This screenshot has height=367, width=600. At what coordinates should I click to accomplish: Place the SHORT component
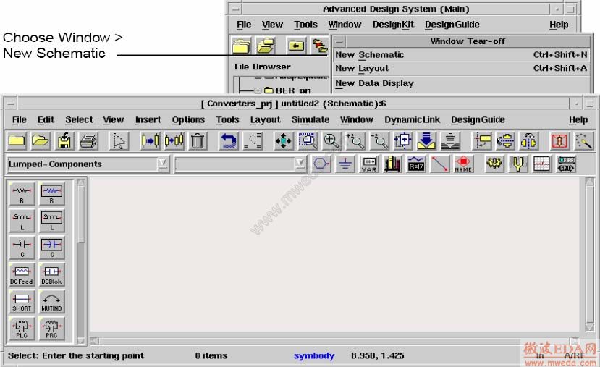click(x=22, y=301)
